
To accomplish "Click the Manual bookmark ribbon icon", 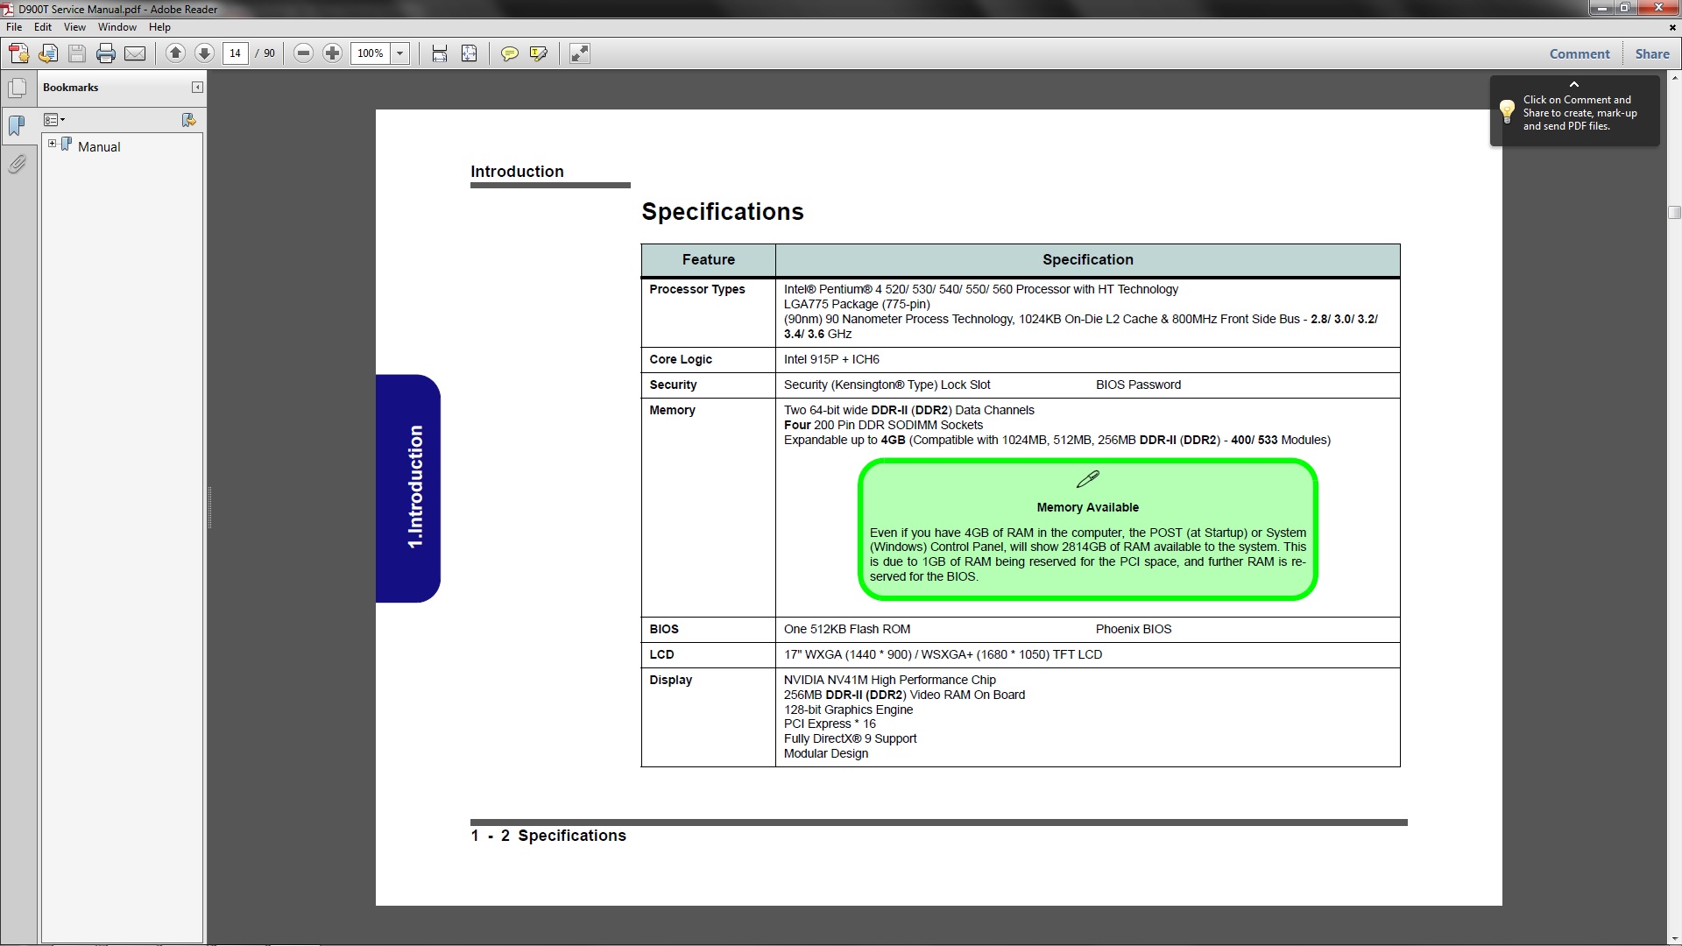I will [x=67, y=145].
